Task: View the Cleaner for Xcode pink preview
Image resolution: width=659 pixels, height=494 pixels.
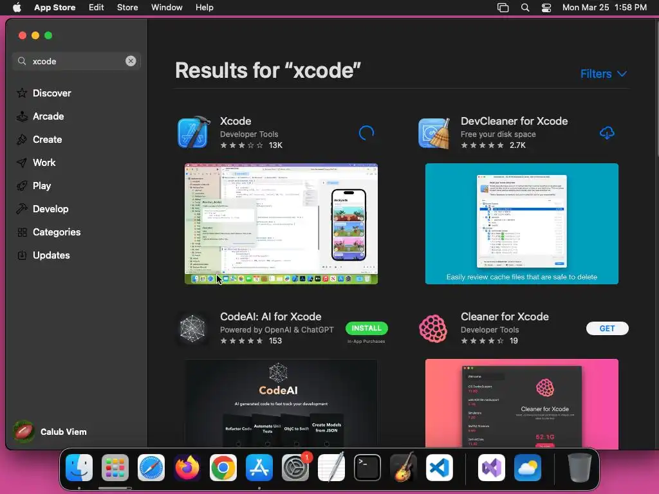Action: [521, 403]
